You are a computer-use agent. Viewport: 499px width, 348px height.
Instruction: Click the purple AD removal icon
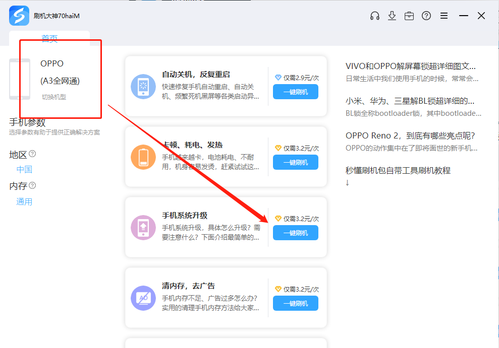pos(143,298)
